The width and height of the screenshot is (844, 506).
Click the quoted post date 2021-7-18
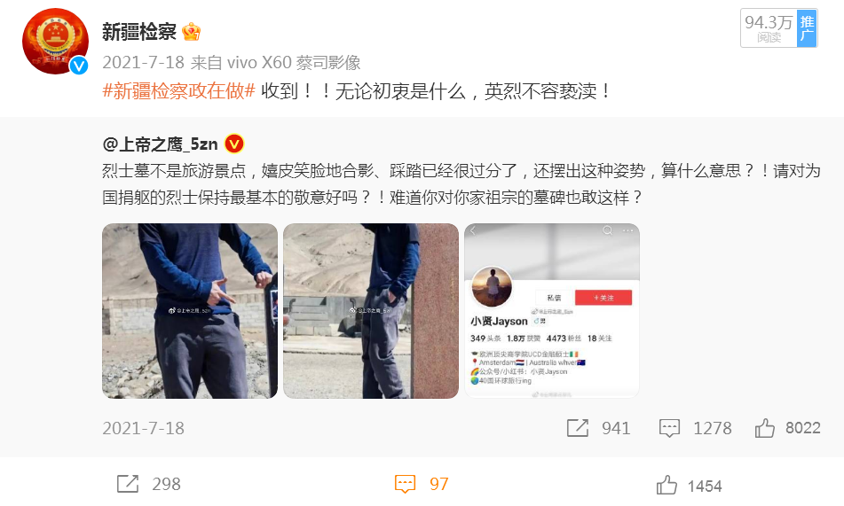click(143, 428)
